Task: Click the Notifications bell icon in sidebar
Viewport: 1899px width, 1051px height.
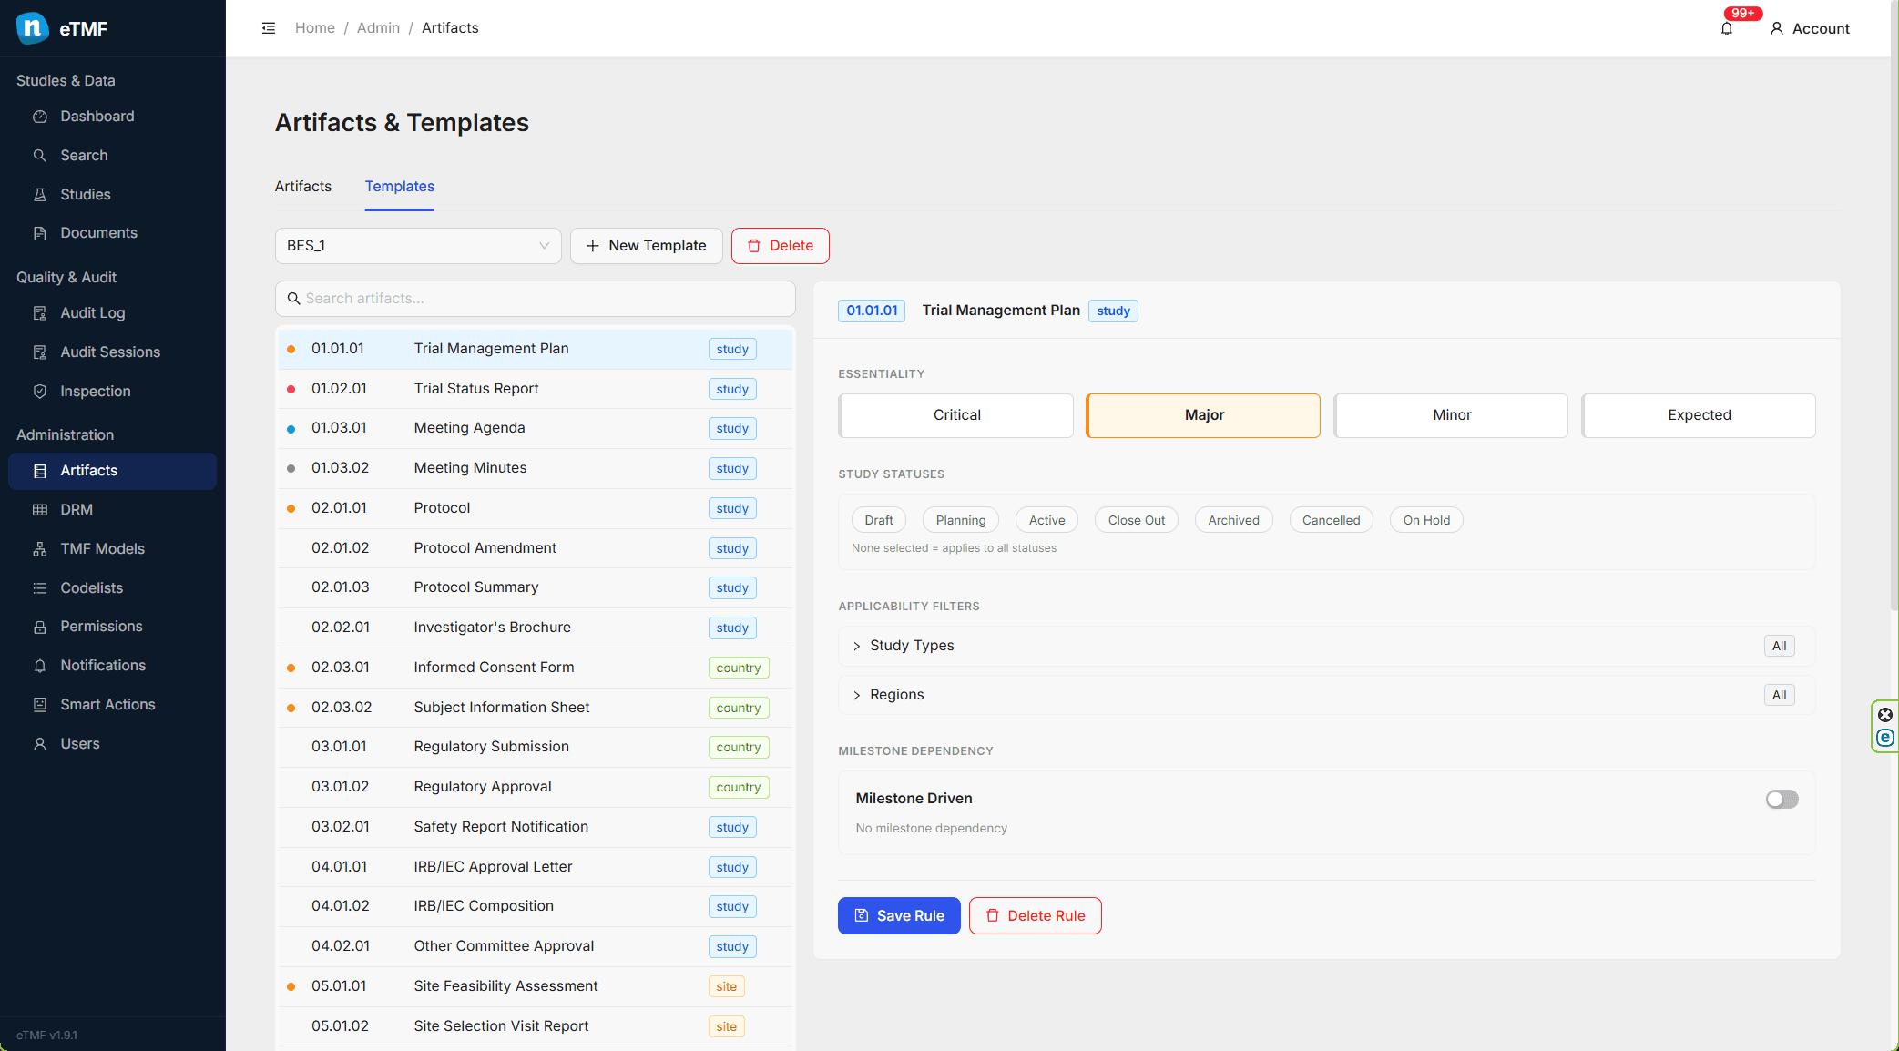Action: pyautogui.click(x=40, y=666)
